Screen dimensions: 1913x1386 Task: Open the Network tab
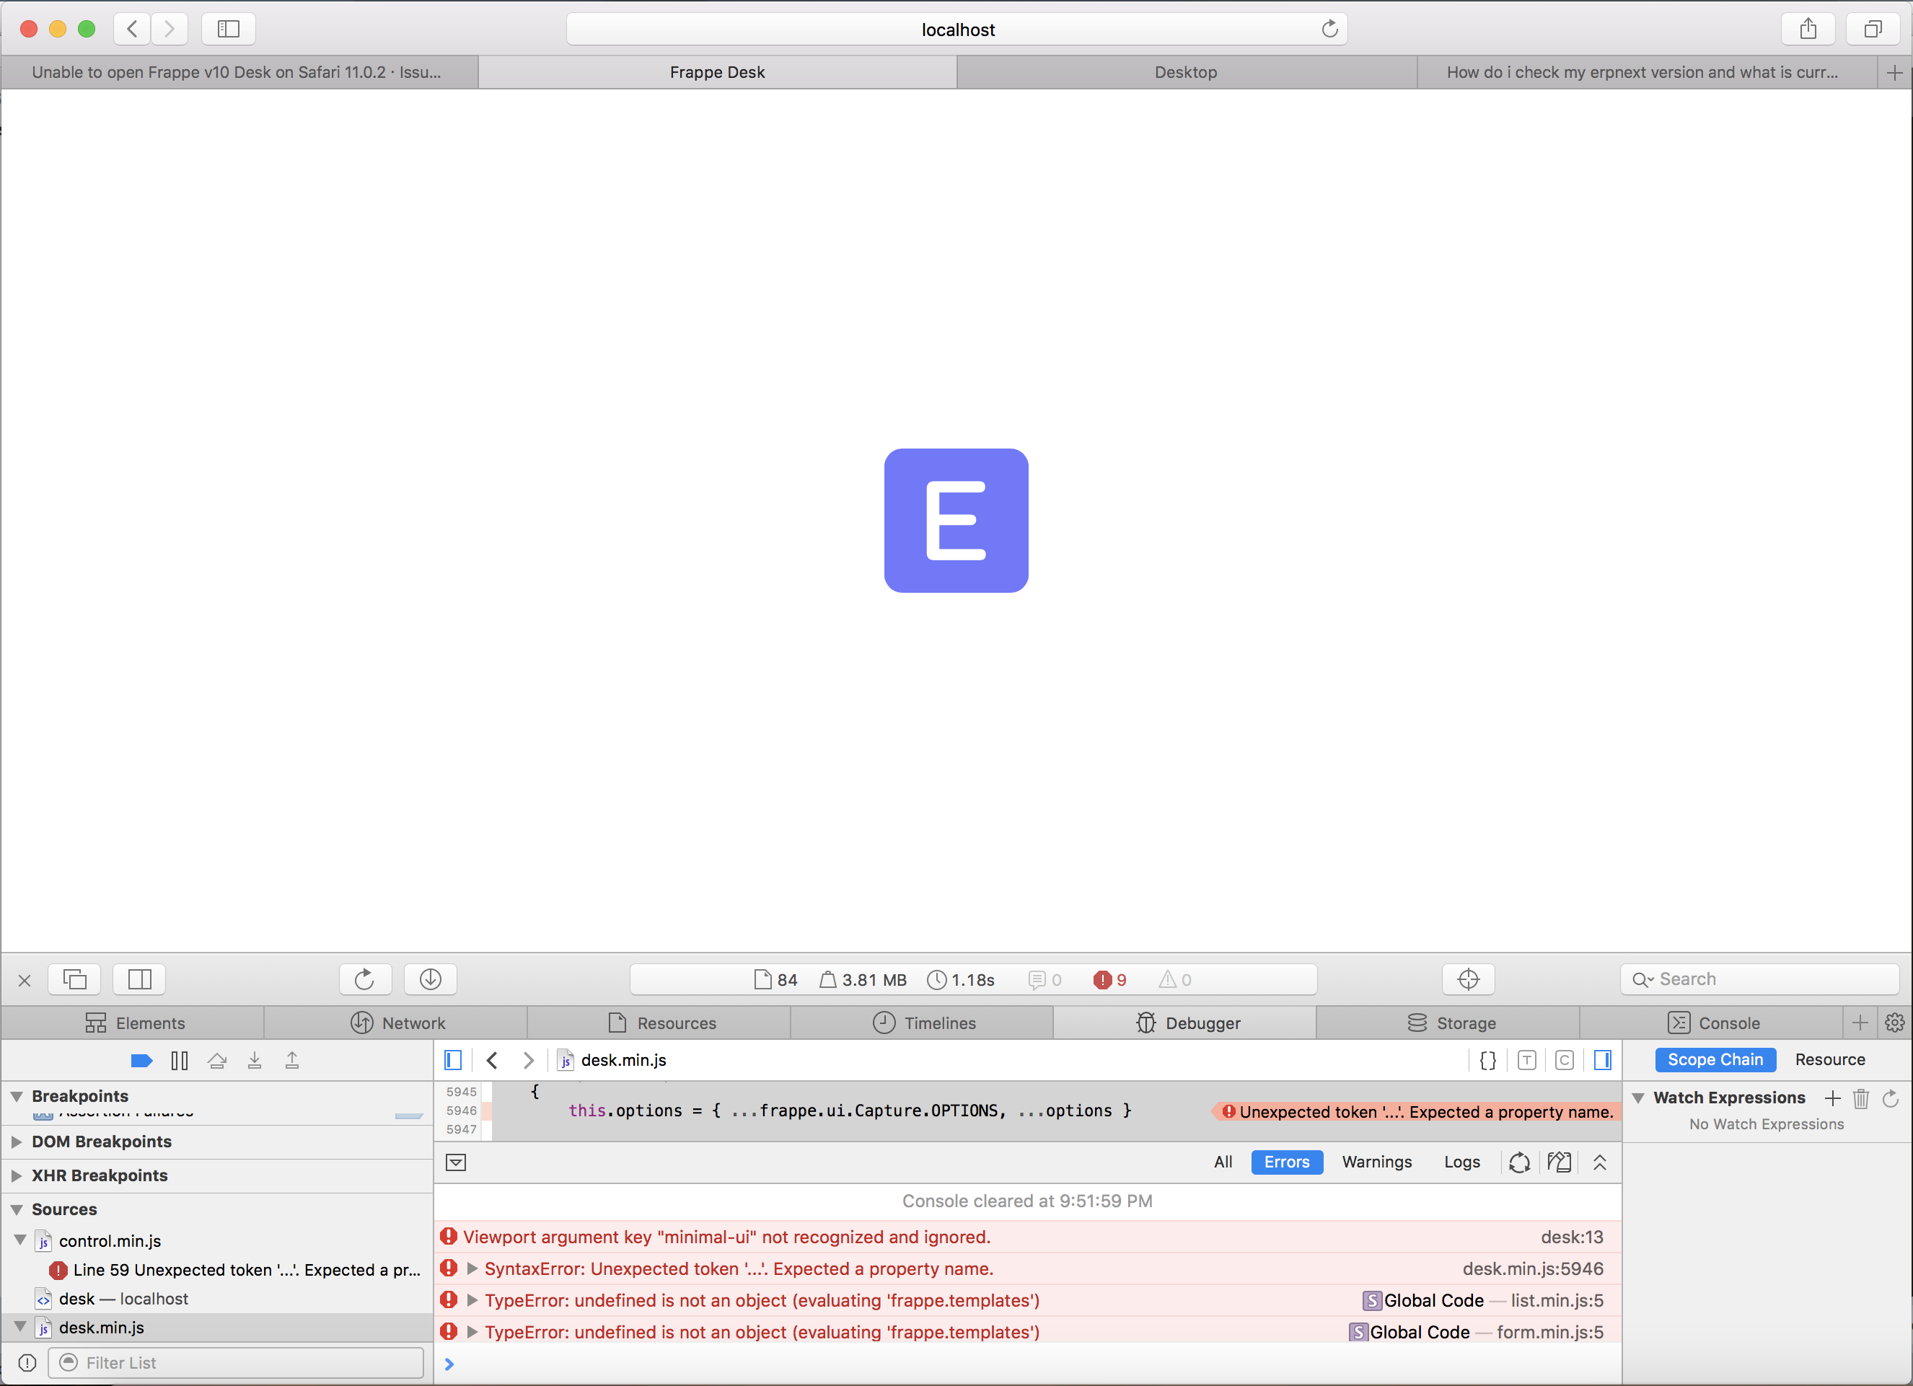[397, 1023]
